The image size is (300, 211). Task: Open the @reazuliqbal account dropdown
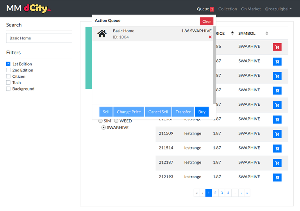(278, 9)
